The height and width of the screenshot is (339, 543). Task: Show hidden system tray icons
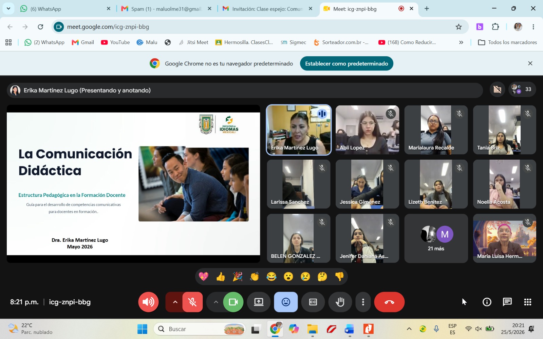[409, 329]
